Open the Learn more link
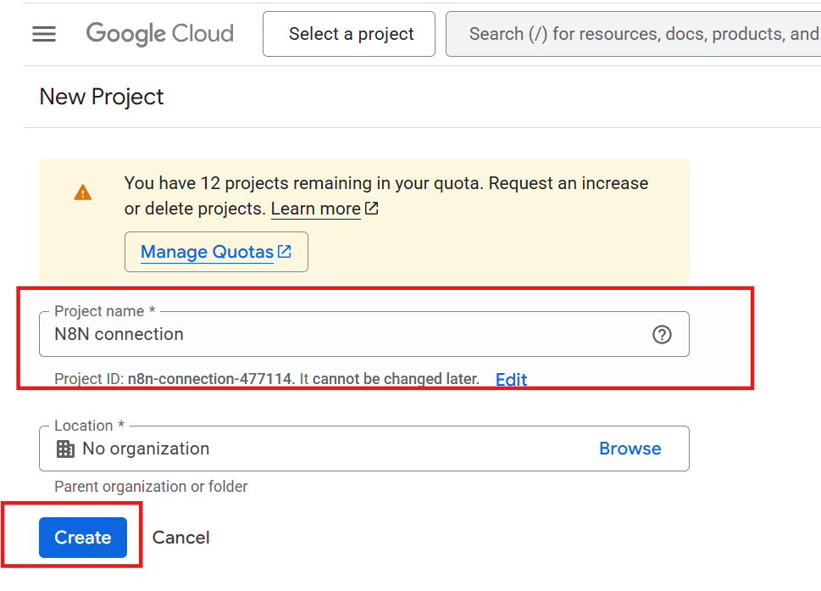This screenshot has width=821, height=591. click(x=316, y=209)
